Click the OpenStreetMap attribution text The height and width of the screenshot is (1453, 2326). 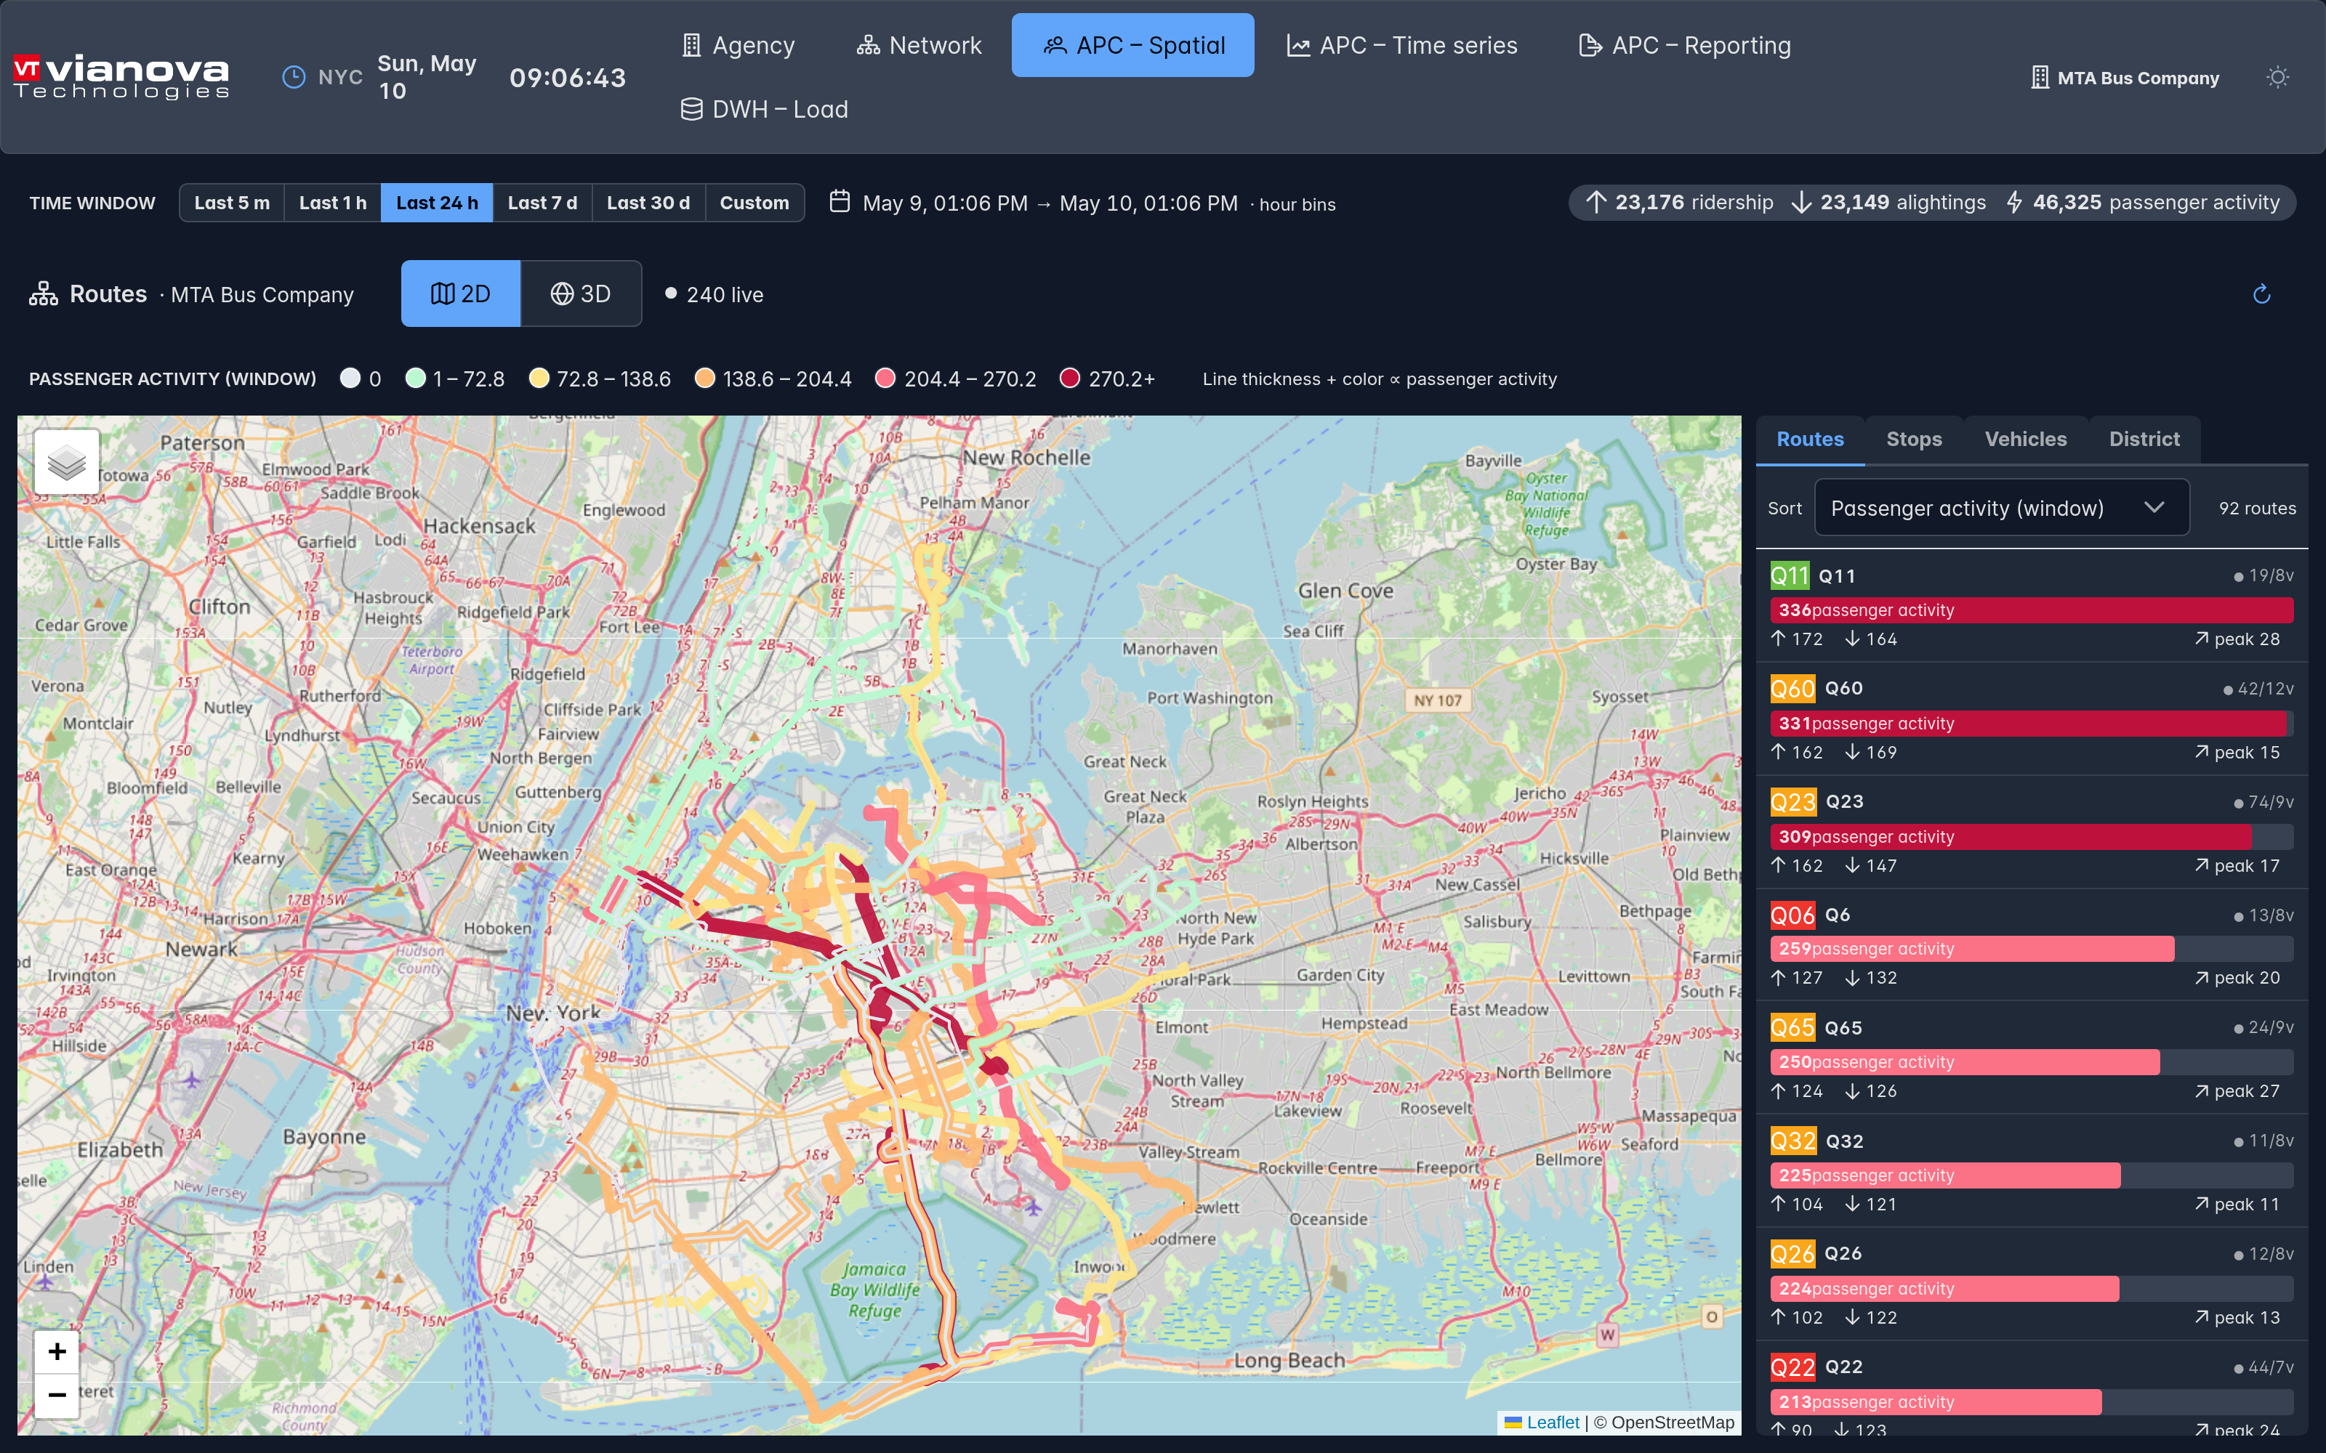tap(1673, 1422)
